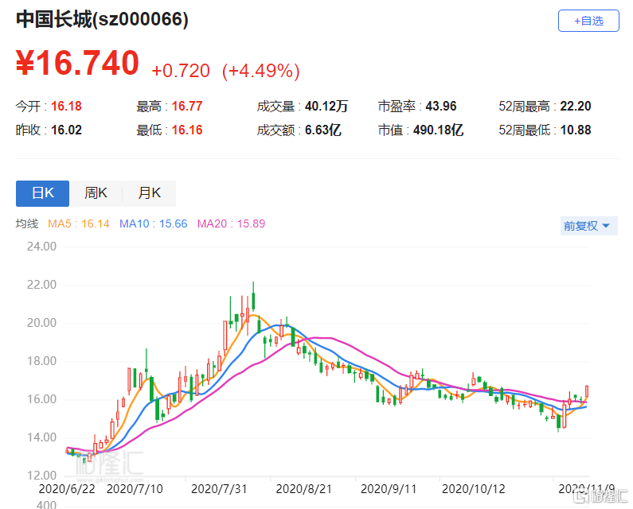Click the 2020/10/12 date label
This screenshot has height=509, width=633.
click(474, 489)
